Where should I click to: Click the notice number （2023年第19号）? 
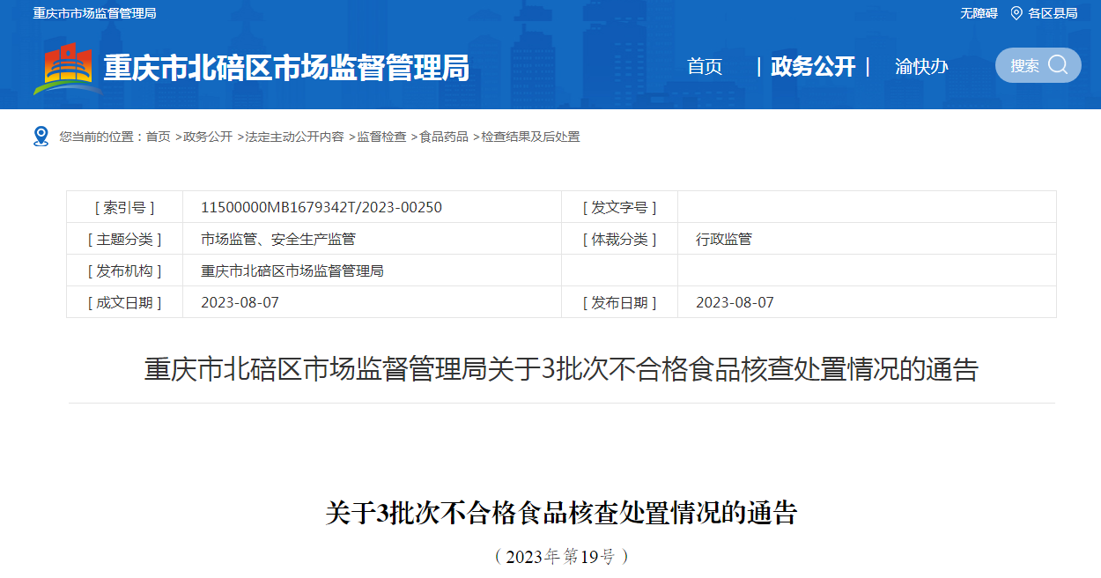[x=561, y=556]
